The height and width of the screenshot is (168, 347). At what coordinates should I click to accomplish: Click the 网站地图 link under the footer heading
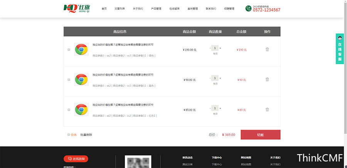point(246,165)
